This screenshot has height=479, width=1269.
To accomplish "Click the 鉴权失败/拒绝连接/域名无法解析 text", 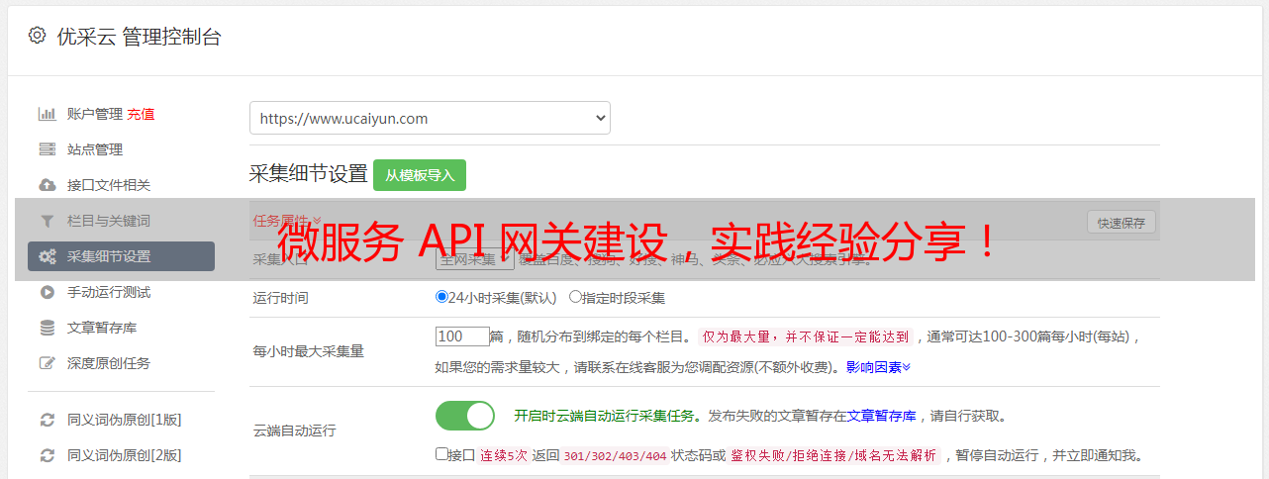I will pyautogui.click(x=833, y=456).
